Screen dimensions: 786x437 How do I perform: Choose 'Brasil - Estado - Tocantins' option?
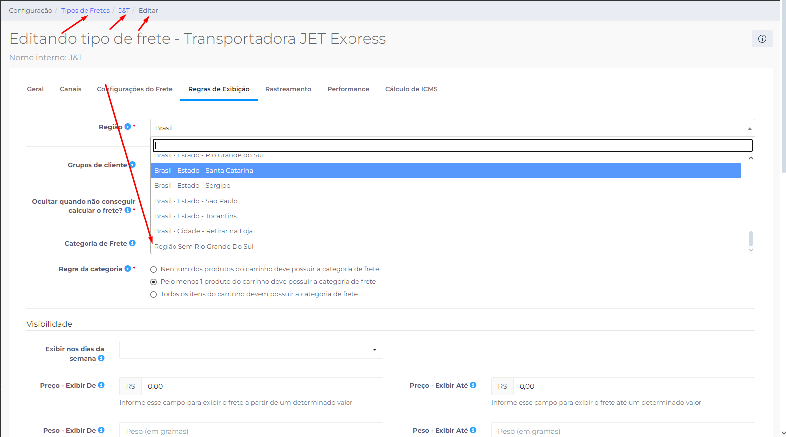point(446,216)
